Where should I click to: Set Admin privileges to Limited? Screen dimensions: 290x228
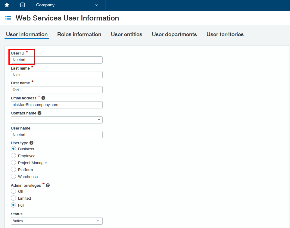(13, 198)
